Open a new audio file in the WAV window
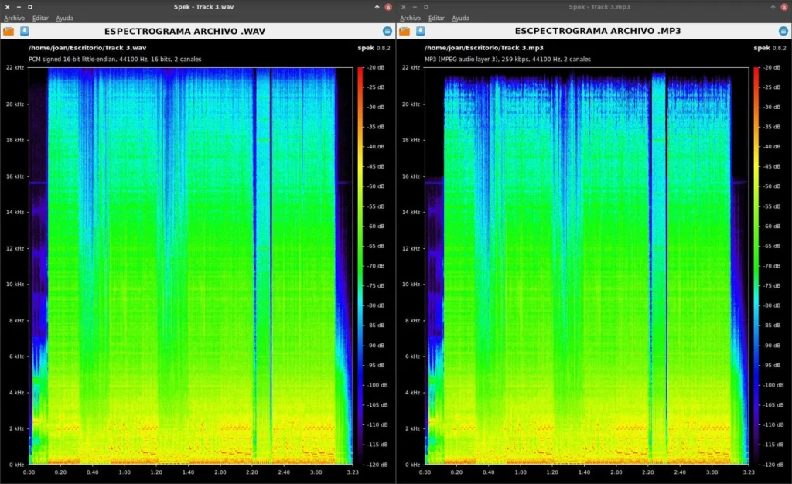Viewport: 792px width, 484px height. [x=10, y=32]
